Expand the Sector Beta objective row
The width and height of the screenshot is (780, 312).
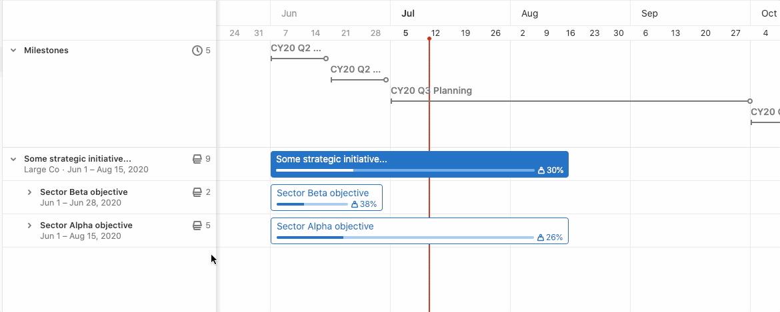click(x=29, y=192)
